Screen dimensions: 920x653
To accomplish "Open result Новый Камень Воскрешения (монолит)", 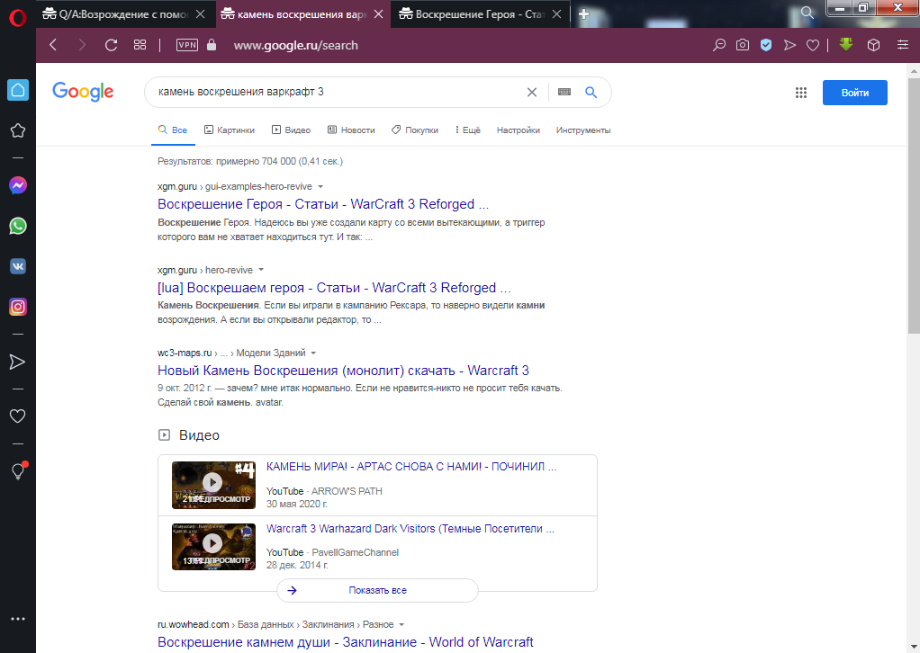I will 343,371.
